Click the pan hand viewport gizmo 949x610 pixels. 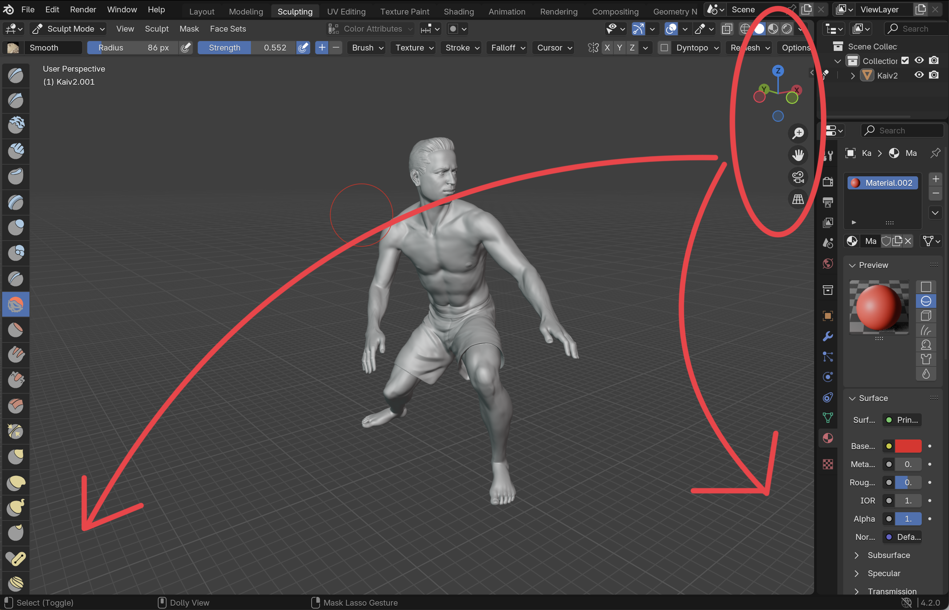point(798,155)
